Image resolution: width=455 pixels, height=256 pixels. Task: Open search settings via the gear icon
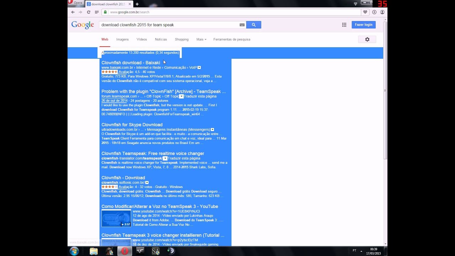(367, 39)
